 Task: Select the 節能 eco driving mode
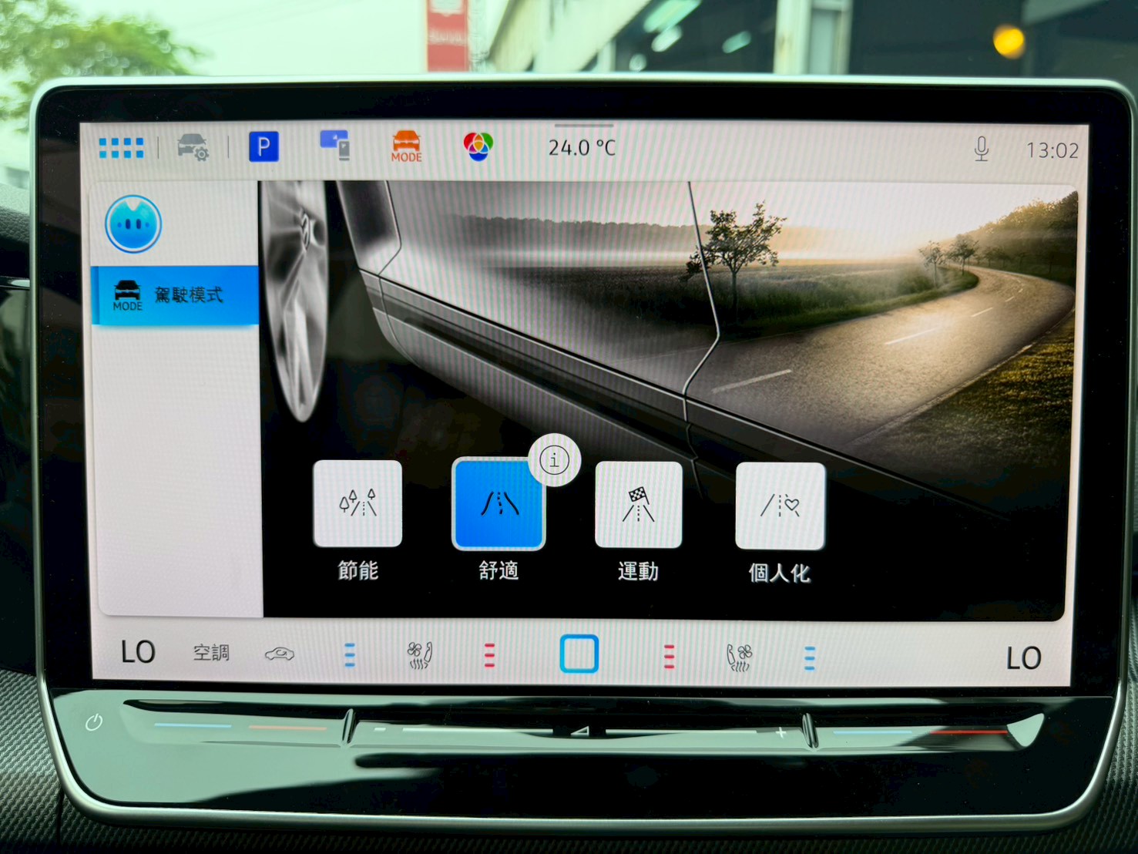358,505
